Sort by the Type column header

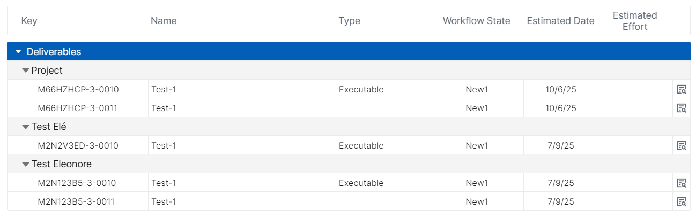click(349, 21)
